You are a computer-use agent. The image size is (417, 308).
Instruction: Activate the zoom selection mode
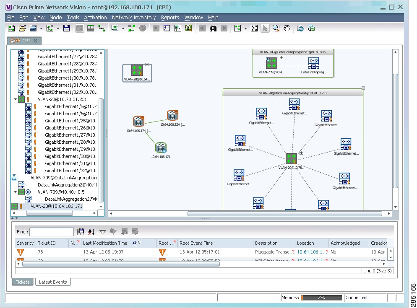276,28
